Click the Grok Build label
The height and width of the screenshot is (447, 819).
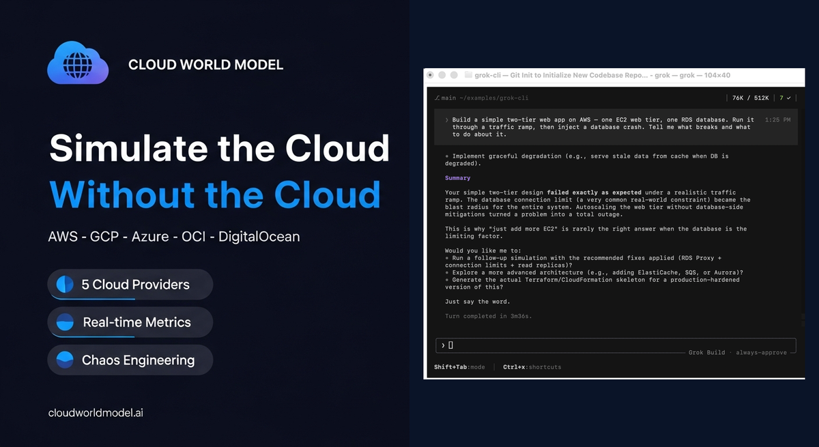pyautogui.click(x=706, y=353)
